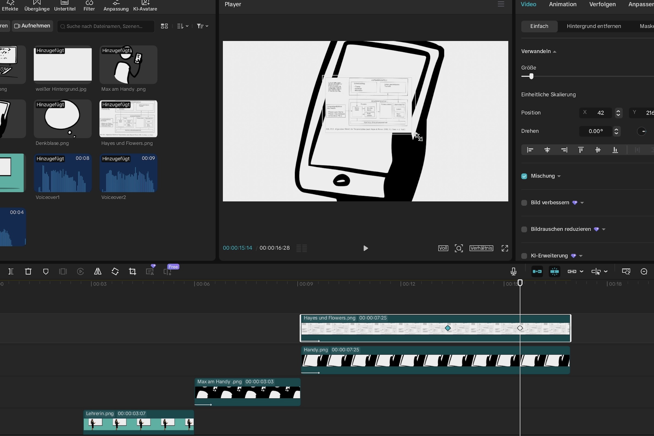This screenshot has width=654, height=436.
Task: Click the split clip tool icon
Action: click(x=11, y=271)
